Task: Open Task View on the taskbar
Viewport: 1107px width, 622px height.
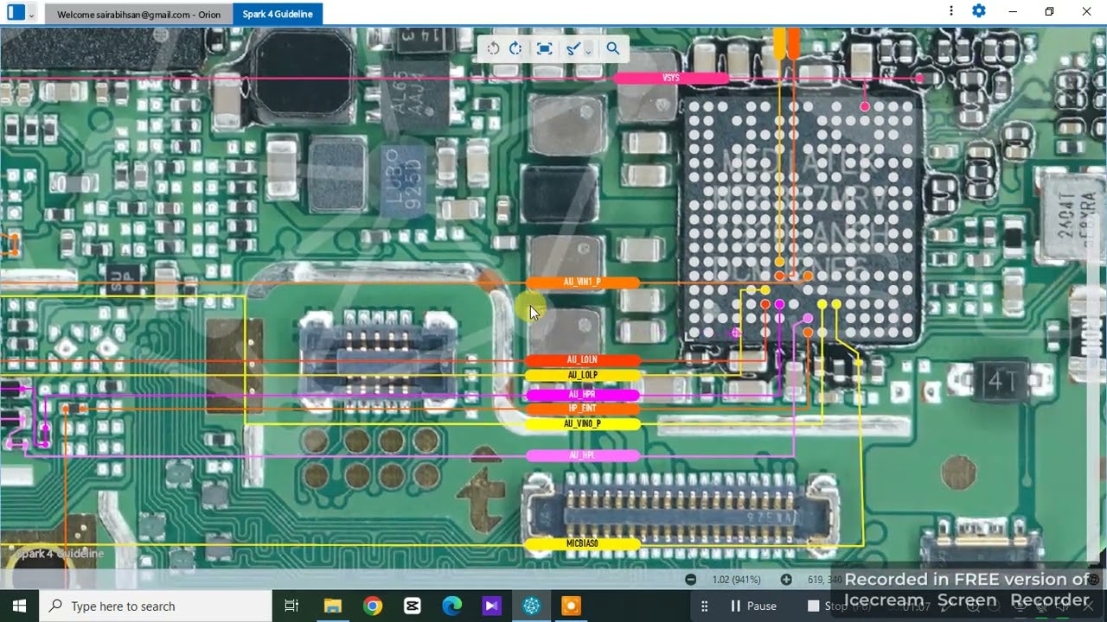Action: [291, 606]
